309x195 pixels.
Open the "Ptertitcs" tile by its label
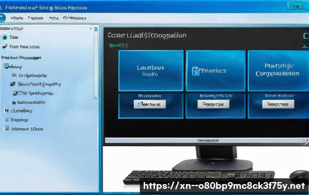(x=212, y=71)
